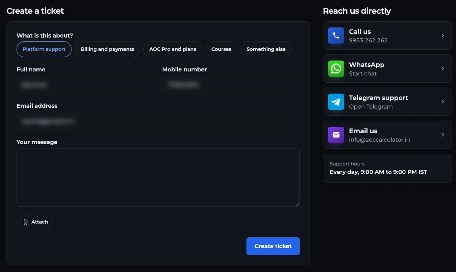Click the Full name label
Viewport: 456px width, 272px height.
(31, 69)
